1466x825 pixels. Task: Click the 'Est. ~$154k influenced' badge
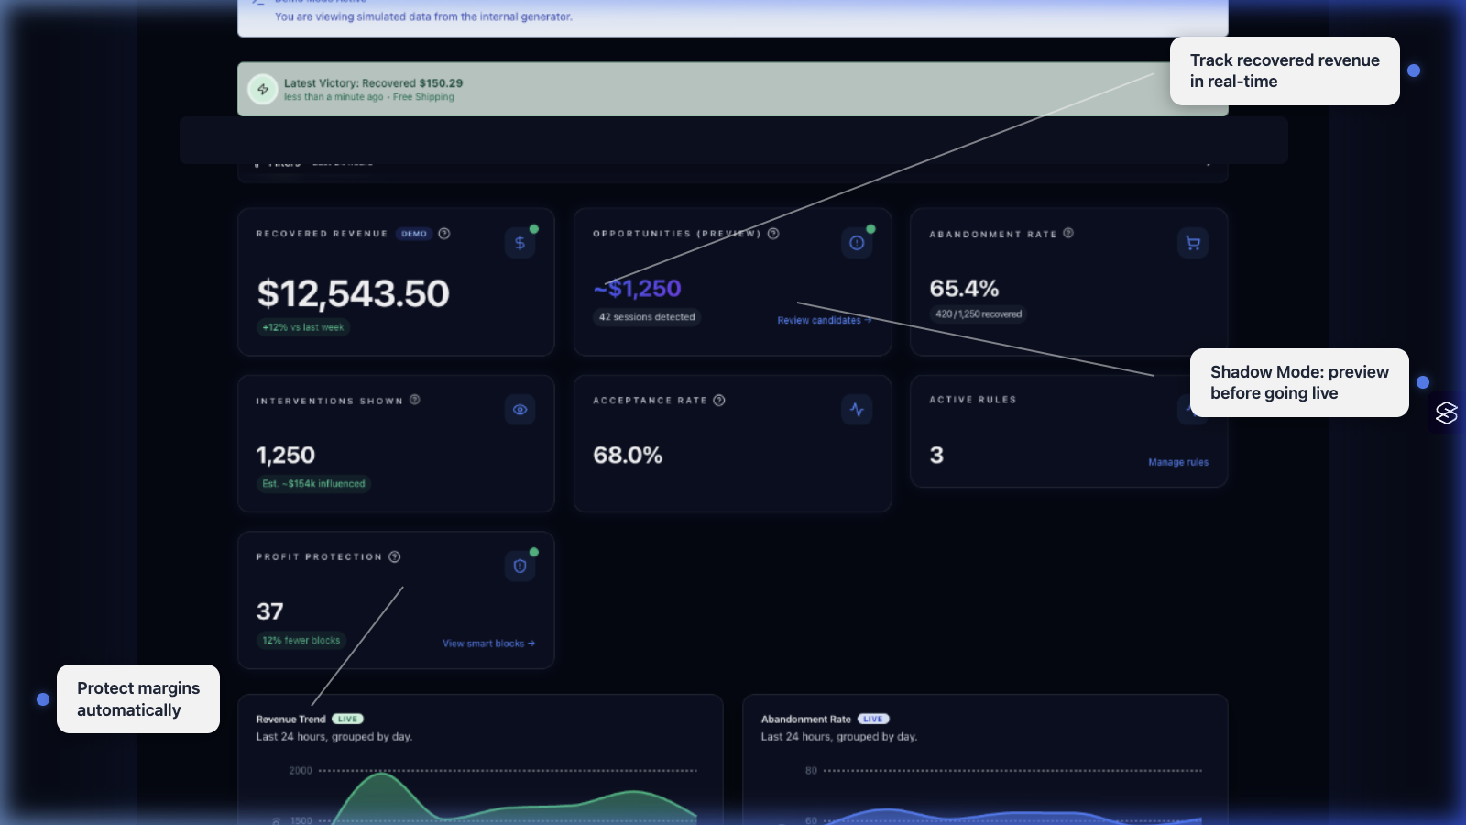(313, 484)
